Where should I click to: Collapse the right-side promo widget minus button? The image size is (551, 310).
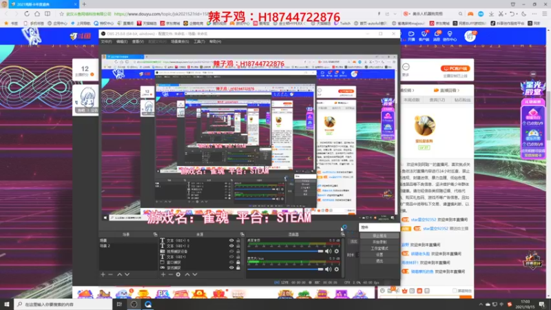coord(533,74)
